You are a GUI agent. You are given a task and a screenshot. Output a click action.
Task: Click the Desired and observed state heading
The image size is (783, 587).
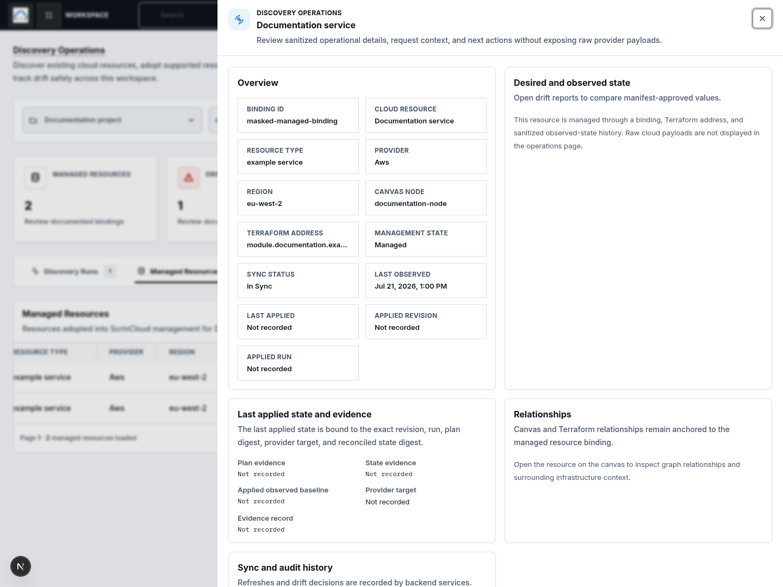coord(572,83)
